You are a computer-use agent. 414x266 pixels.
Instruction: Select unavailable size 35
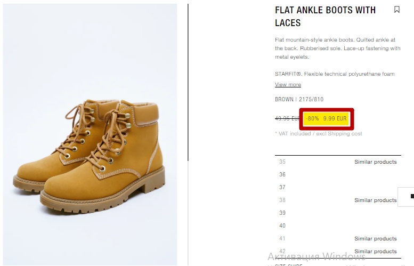pyautogui.click(x=282, y=162)
